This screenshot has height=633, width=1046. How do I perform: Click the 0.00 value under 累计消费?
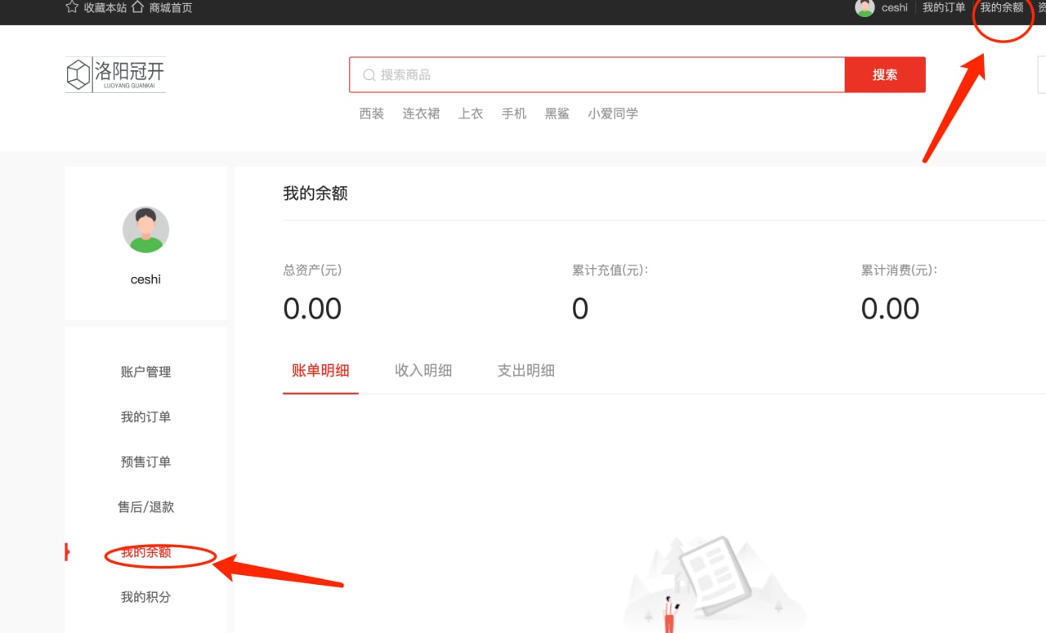click(x=891, y=309)
